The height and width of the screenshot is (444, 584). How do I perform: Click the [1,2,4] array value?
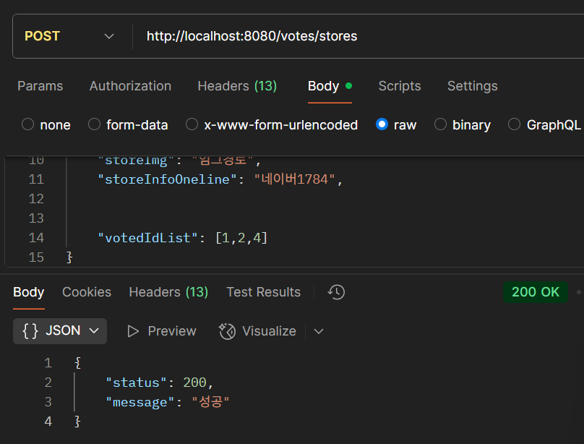(241, 238)
